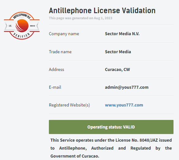Click the Trade name label

[60, 52]
